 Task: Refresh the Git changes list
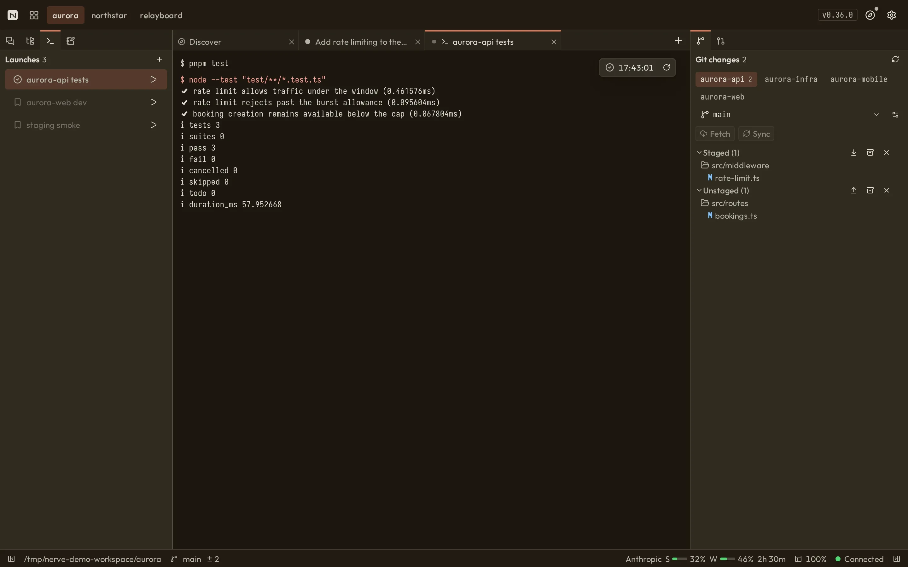point(895,59)
